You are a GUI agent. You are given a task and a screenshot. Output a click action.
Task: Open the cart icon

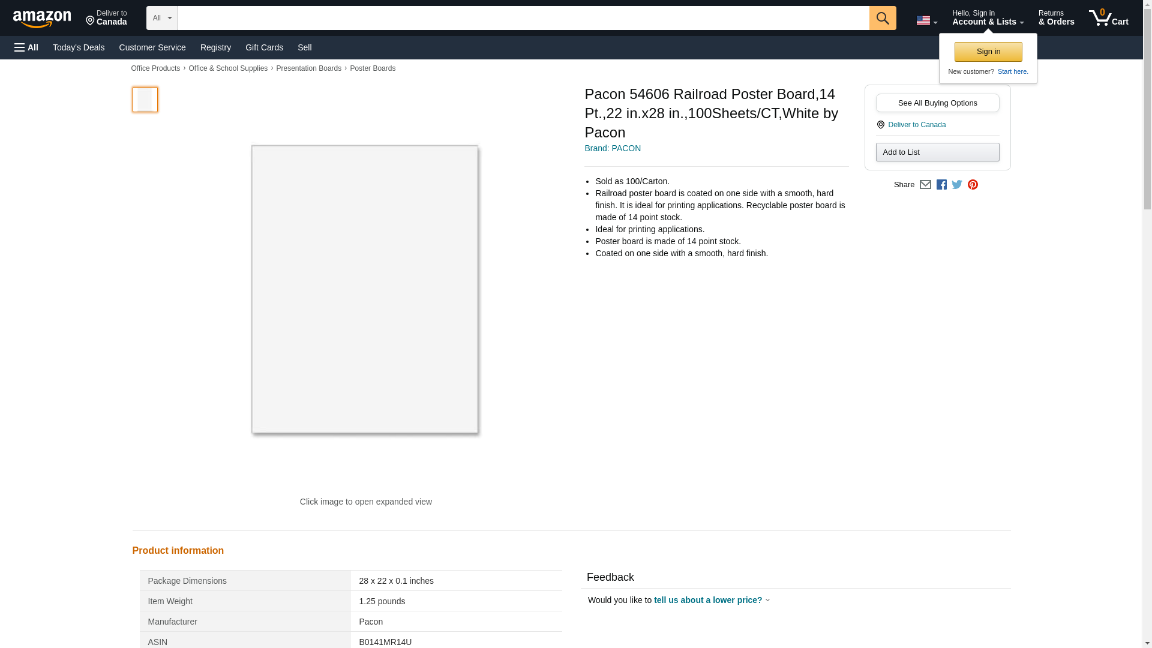click(x=1108, y=18)
